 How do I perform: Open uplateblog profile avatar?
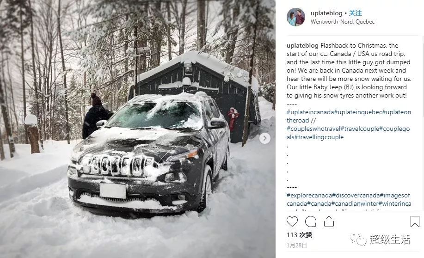pos(296,17)
